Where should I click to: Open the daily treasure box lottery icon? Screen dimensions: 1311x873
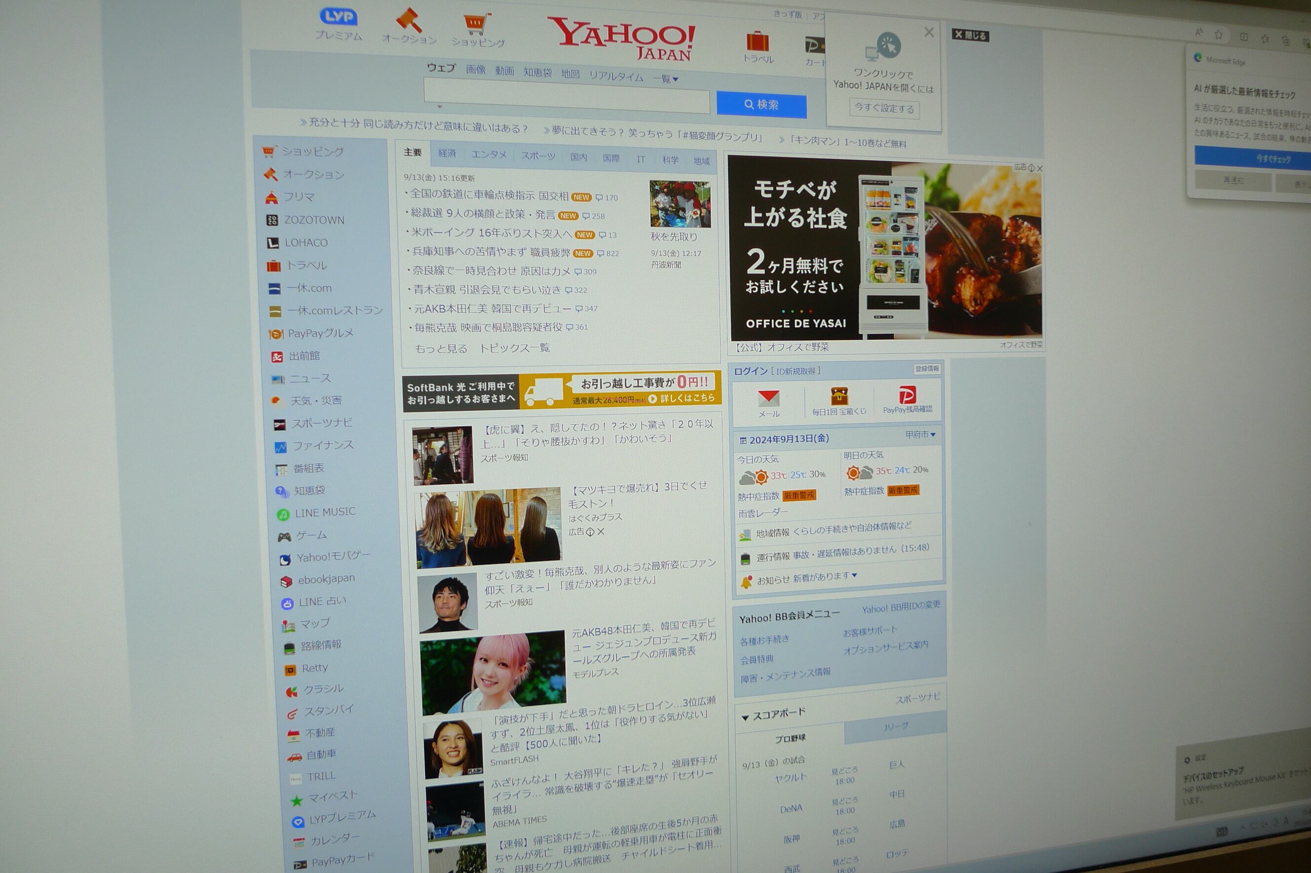click(839, 397)
